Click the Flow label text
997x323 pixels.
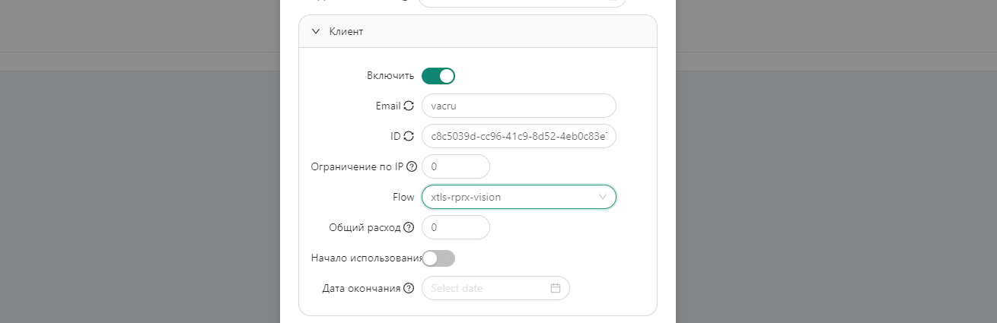[x=403, y=197]
